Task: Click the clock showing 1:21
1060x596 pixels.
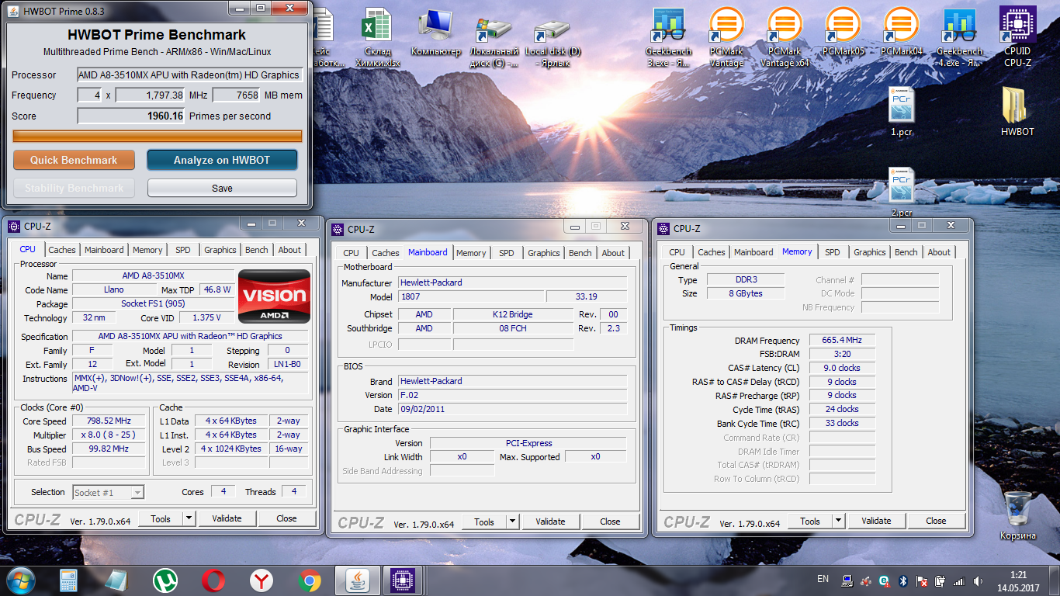Action: [x=1018, y=574]
